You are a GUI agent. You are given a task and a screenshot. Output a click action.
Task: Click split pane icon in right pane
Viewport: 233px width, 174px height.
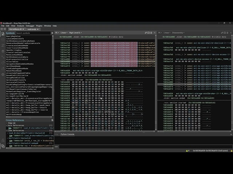[x=225, y=33]
